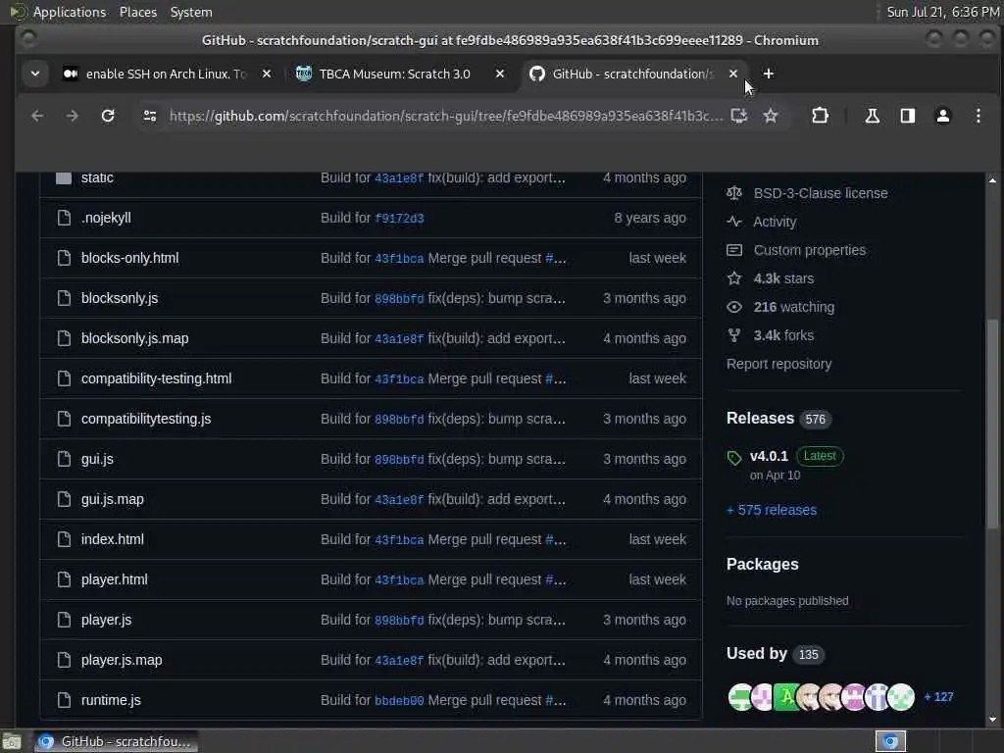Open runtime.js file
1004x753 pixels.
111,700
